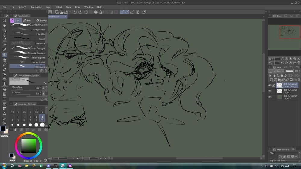This screenshot has width=301, height=169.
Task: Select the Layer 1 row
Action: point(287,97)
